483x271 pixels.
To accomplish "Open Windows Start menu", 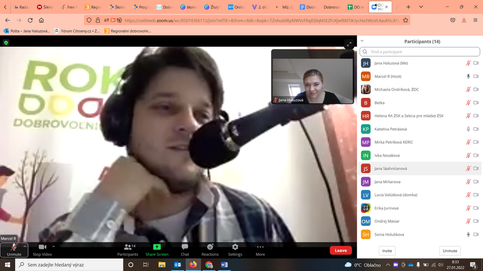I will (8, 265).
